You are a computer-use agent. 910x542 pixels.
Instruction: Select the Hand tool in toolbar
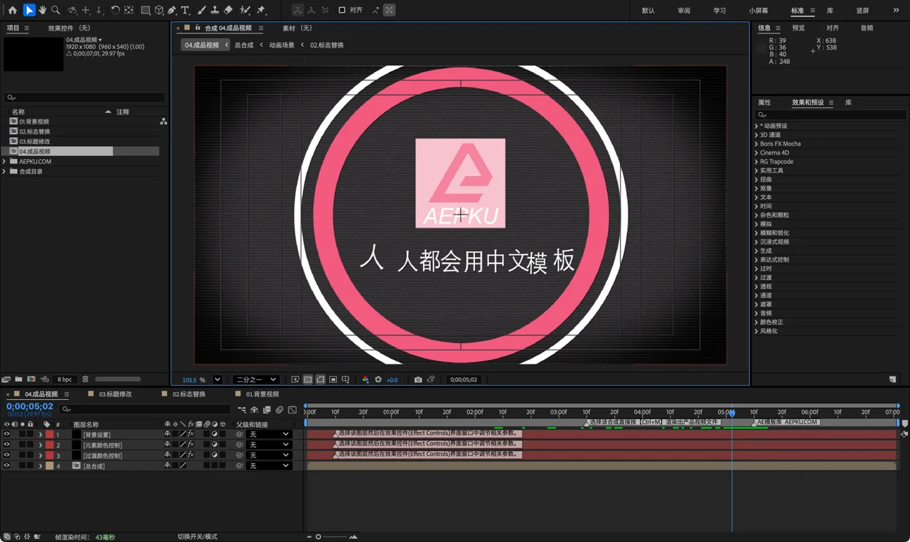(x=43, y=10)
